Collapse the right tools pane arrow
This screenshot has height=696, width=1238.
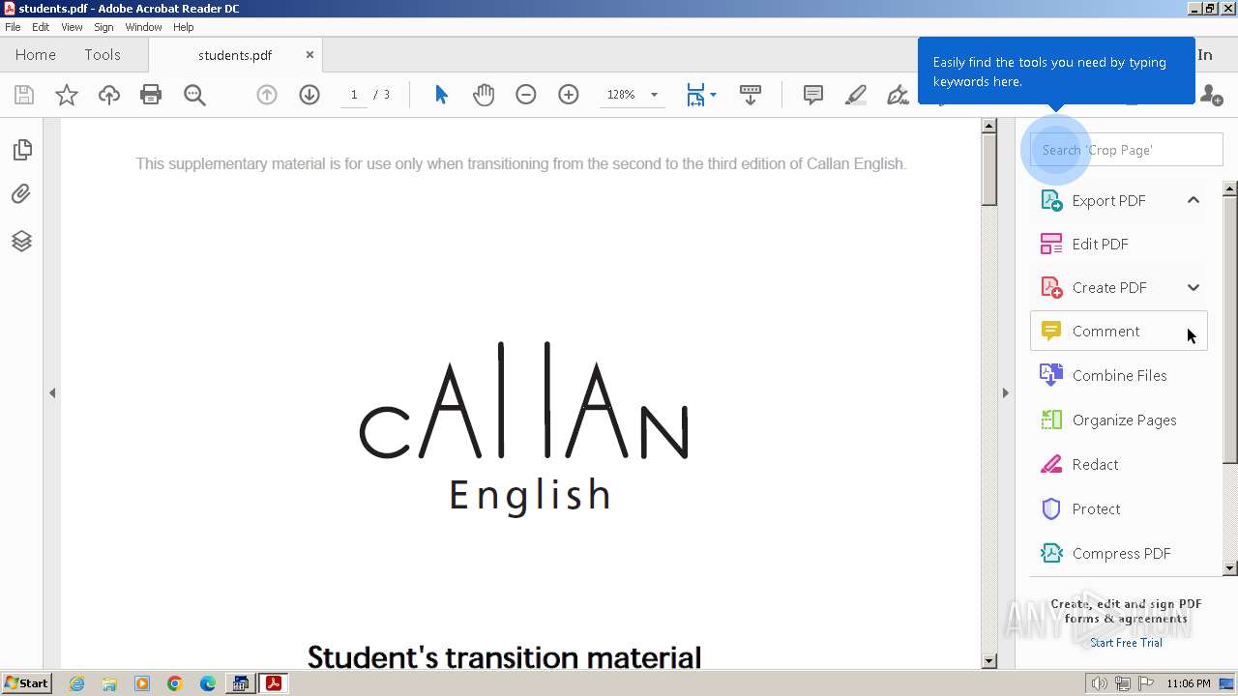[x=1005, y=392]
